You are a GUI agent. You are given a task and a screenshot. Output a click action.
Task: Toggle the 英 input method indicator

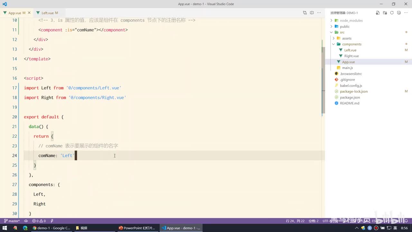click(395, 228)
